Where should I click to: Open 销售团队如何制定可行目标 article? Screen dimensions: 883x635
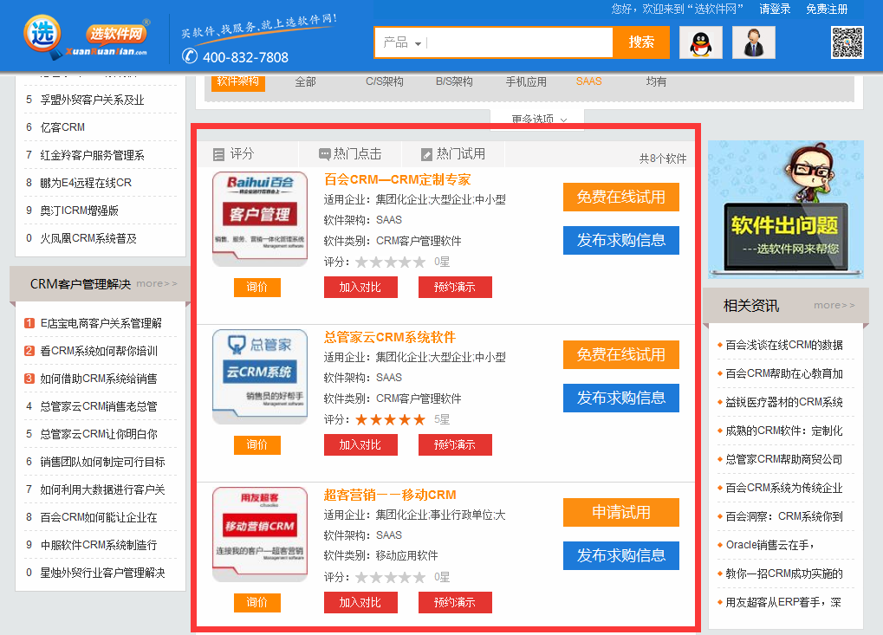[x=102, y=462]
